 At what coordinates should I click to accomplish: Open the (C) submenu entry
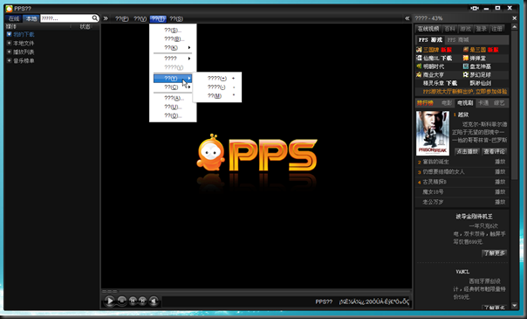[173, 87]
